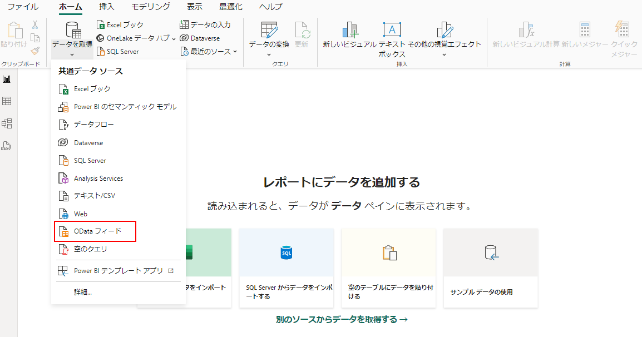
Task: Select SQL Server from the ribbon
Action: (x=123, y=51)
